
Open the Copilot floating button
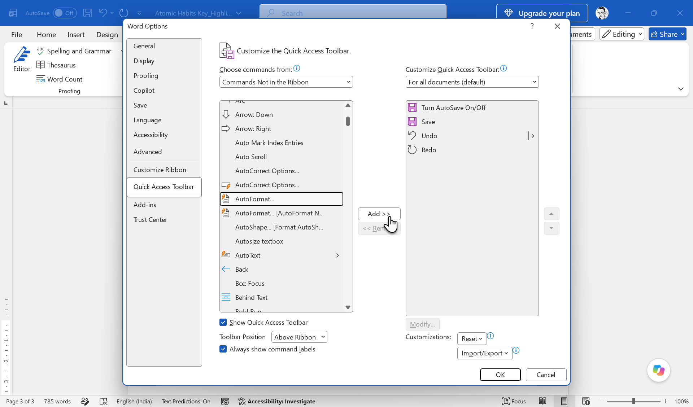658,370
